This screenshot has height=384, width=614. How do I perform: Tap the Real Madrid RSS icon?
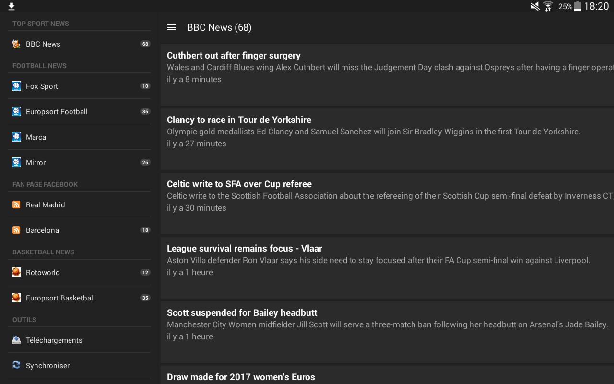pos(16,205)
